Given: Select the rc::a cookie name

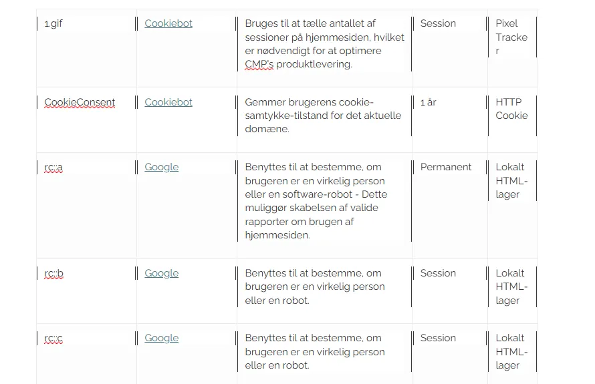Looking at the screenshot, I should (x=53, y=167).
